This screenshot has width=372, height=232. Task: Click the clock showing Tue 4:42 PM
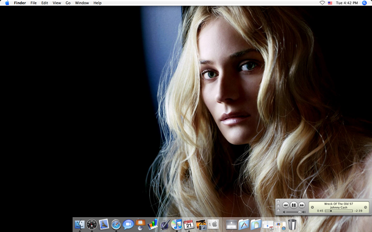point(347,3)
